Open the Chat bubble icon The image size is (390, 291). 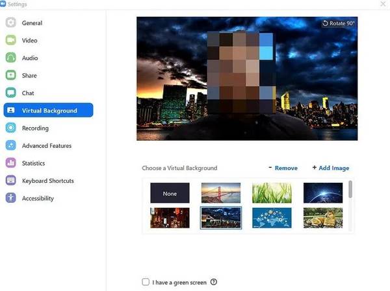tap(10, 93)
